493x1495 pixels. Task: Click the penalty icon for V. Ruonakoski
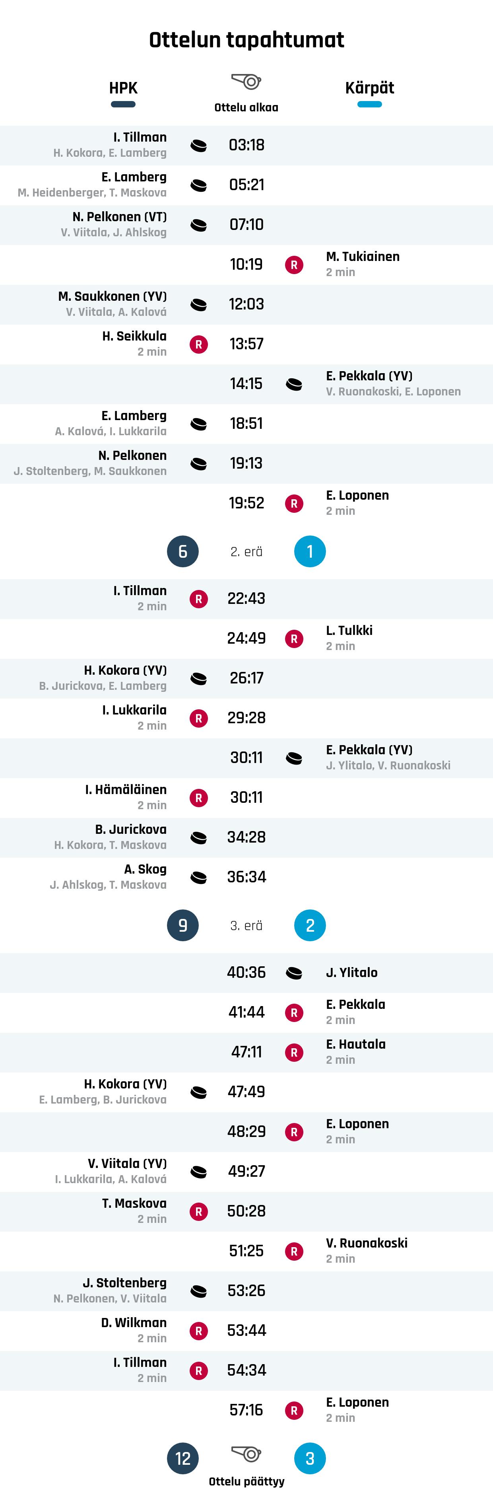click(294, 1251)
